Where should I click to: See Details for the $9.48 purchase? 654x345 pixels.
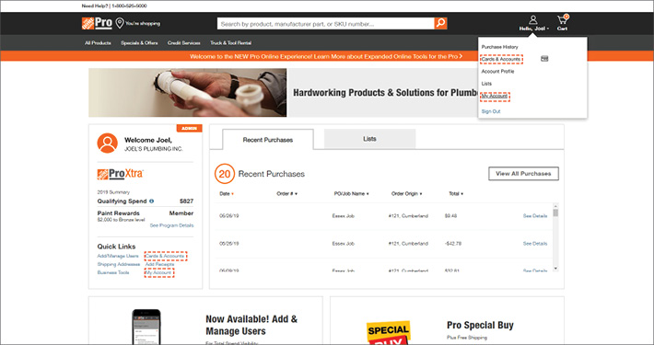coord(535,216)
